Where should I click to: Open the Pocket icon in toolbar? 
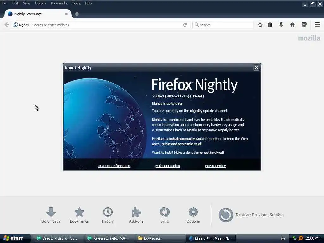point(304,25)
